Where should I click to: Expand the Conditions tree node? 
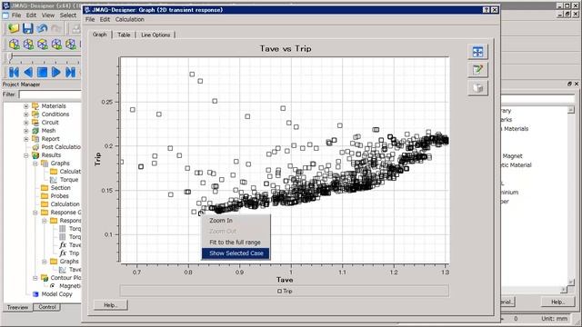[26, 114]
